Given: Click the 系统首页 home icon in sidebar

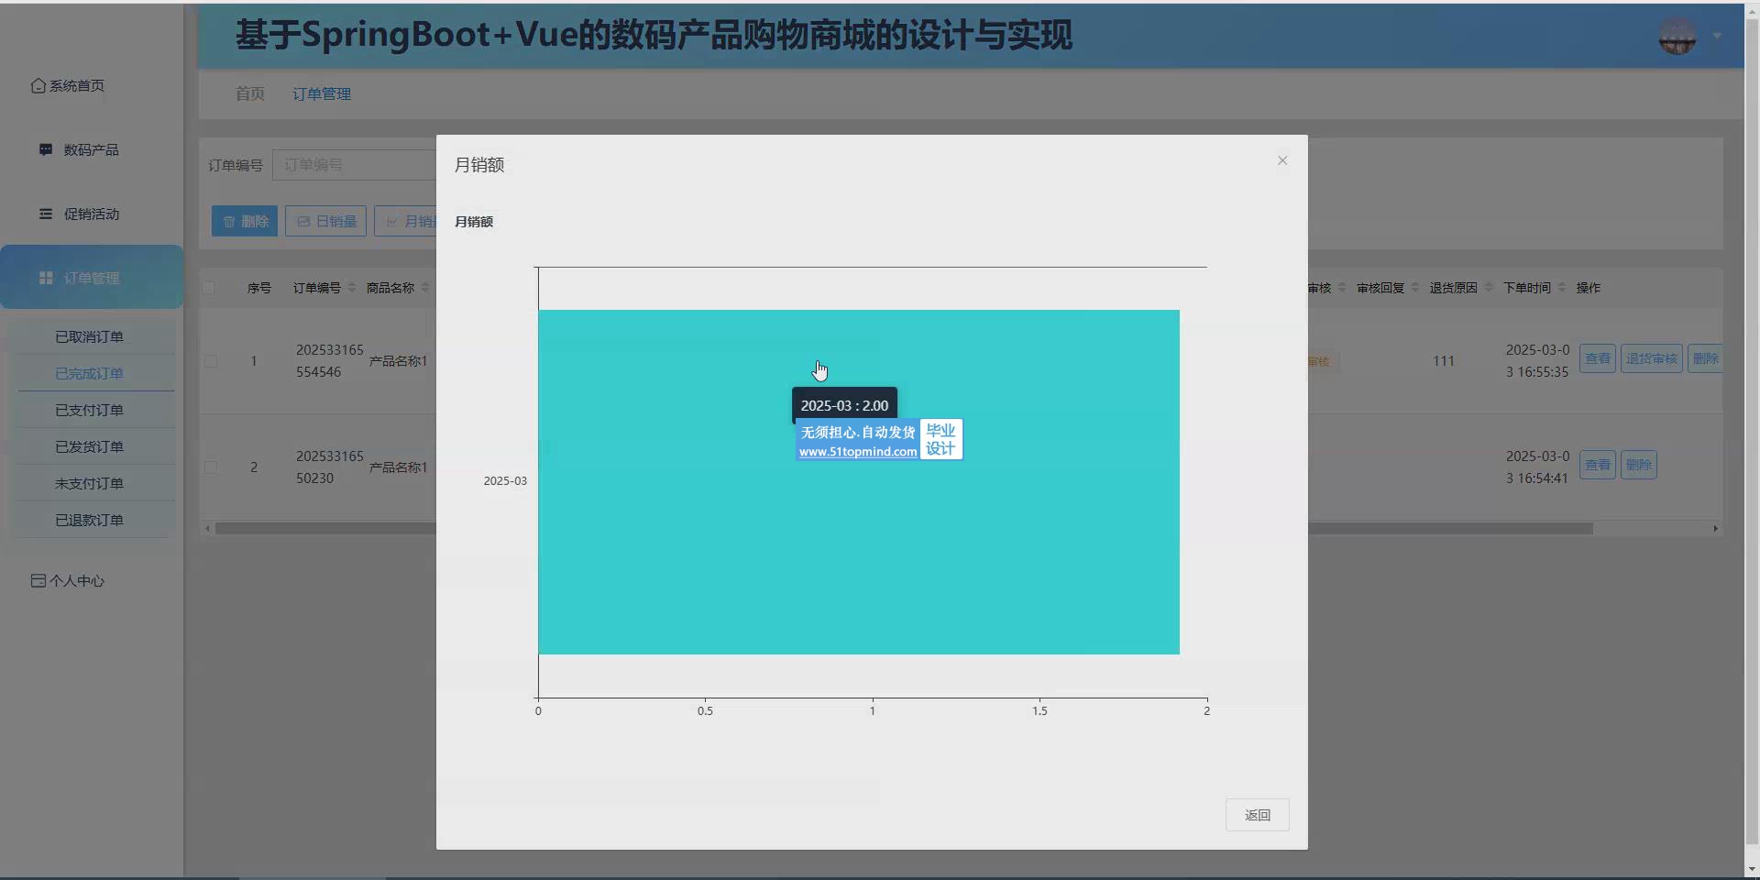Looking at the screenshot, I should [38, 85].
